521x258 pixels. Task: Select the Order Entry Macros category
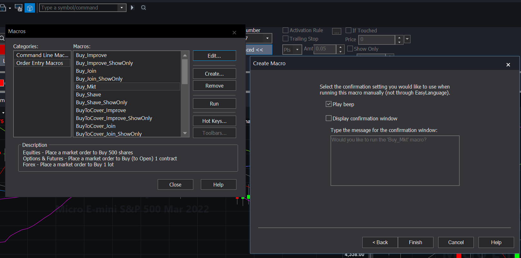pos(42,63)
